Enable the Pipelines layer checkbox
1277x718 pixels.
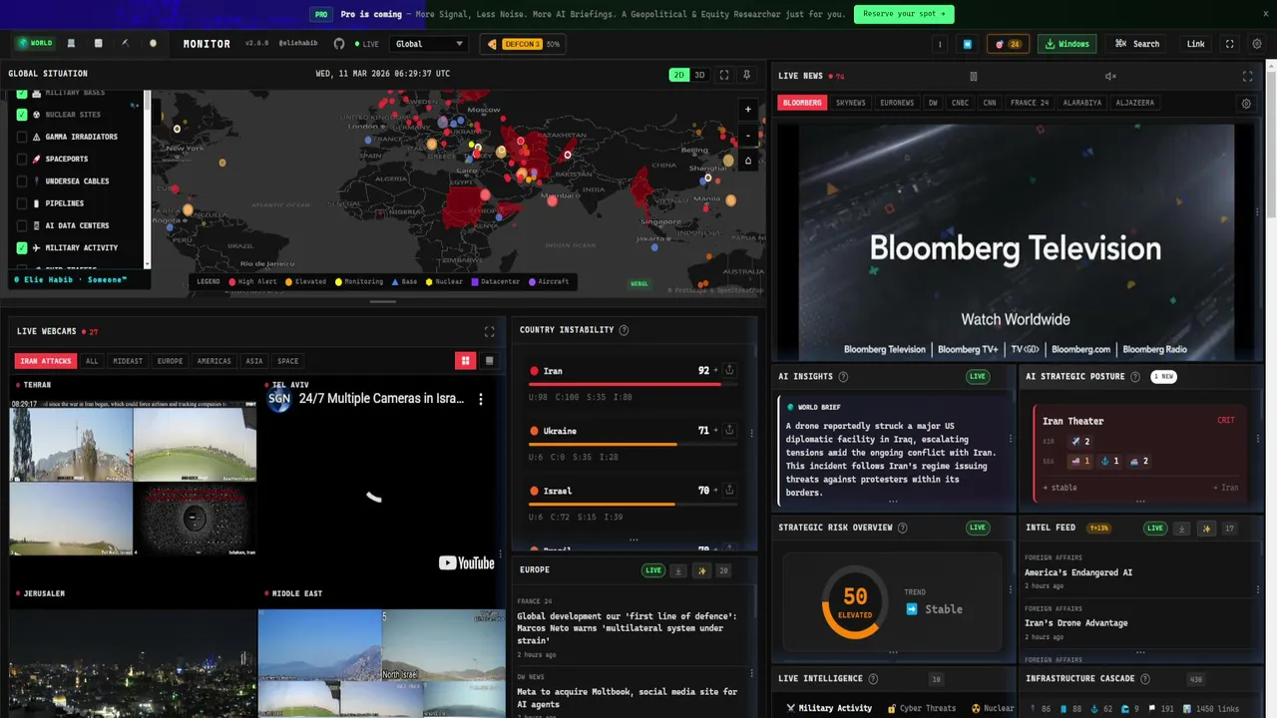point(22,203)
